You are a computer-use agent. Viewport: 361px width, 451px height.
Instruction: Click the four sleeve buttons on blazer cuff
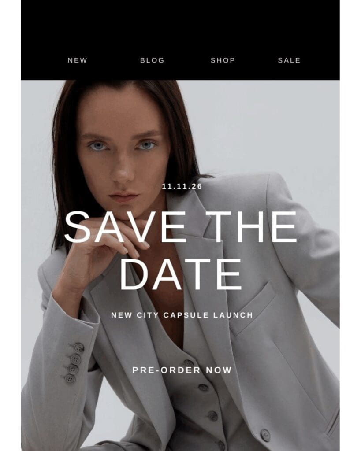pos(74,363)
